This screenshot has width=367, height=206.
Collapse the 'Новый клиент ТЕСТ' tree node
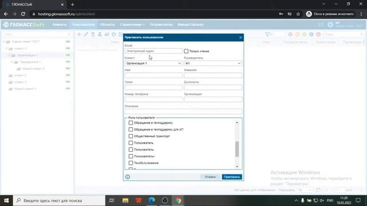(4, 42)
